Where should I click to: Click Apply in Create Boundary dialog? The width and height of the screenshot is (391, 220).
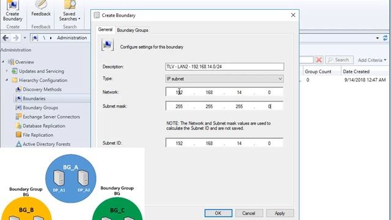280,213
